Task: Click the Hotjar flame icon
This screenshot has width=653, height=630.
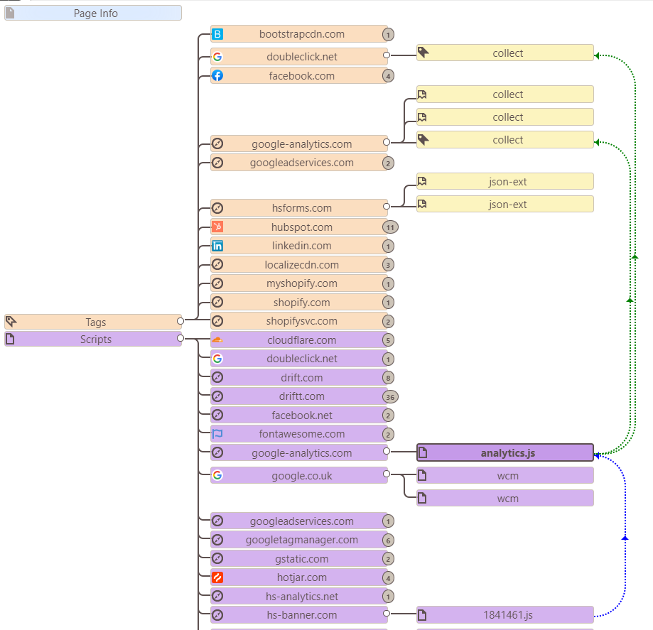Action: [217, 577]
